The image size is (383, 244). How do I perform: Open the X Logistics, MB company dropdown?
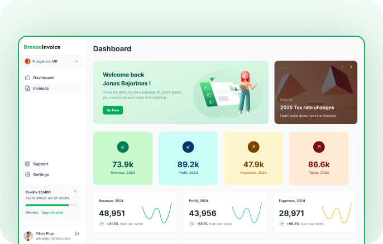(x=51, y=61)
